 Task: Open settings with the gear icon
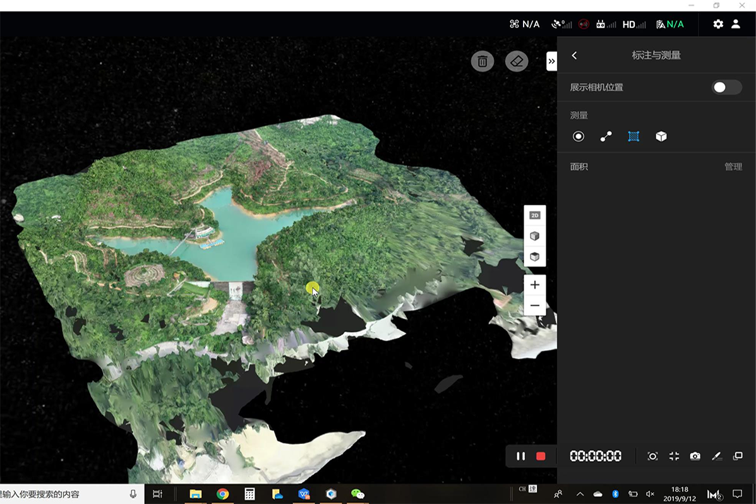click(x=718, y=24)
